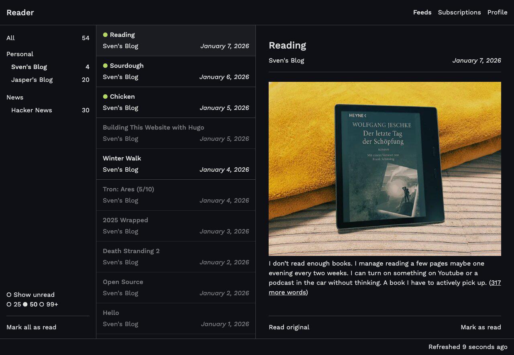Screen dimensions: 514x355
Task: Click the green unread dot beside Sourdough
Action: [105, 65]
